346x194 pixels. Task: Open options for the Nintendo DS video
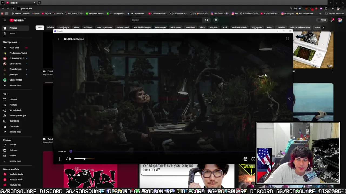pos(332,72)
